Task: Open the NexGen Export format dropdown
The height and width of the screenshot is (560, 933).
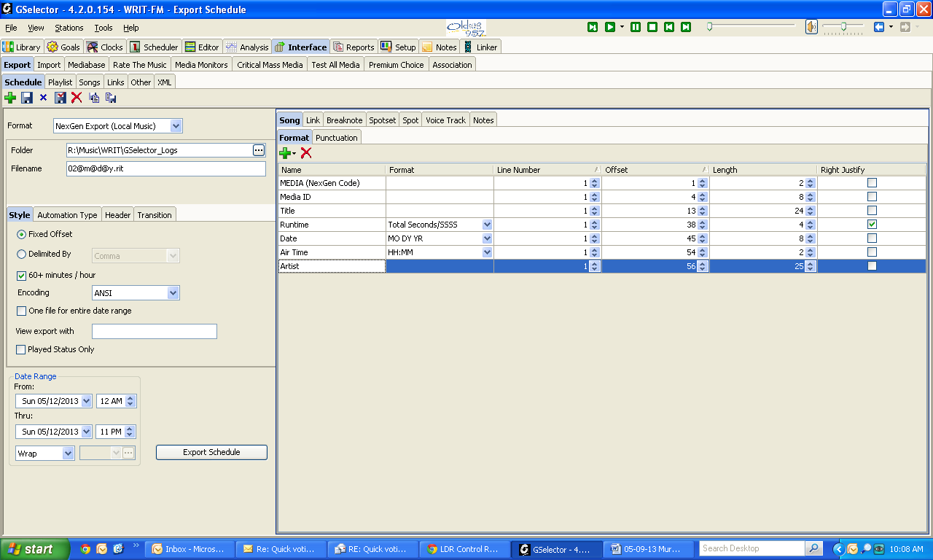Action: [x=176, y=126]
